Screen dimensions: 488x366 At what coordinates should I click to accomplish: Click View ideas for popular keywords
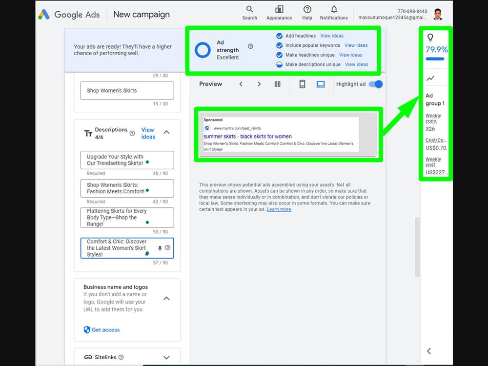(x=356, y=45)
